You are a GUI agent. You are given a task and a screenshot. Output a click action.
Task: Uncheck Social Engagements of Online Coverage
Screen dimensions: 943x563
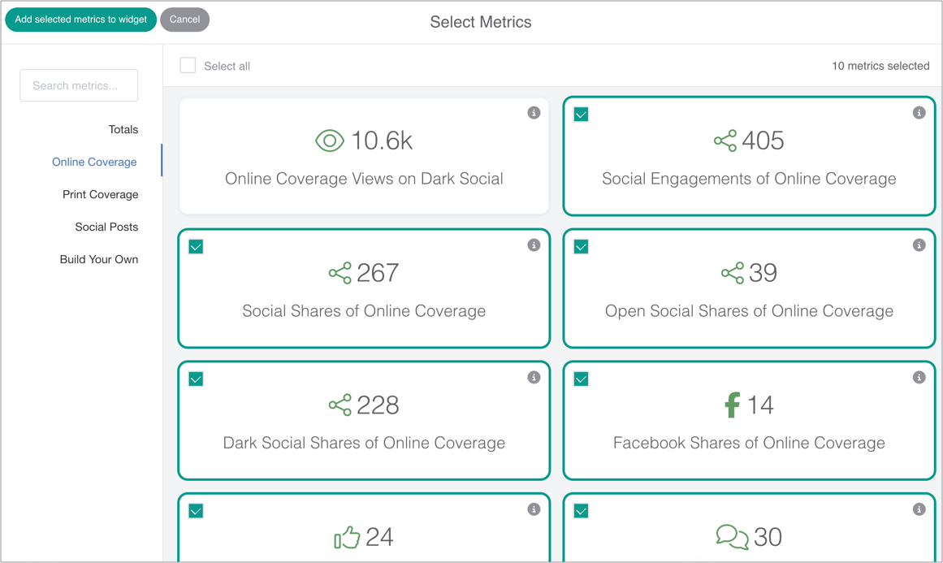[581, 115]
